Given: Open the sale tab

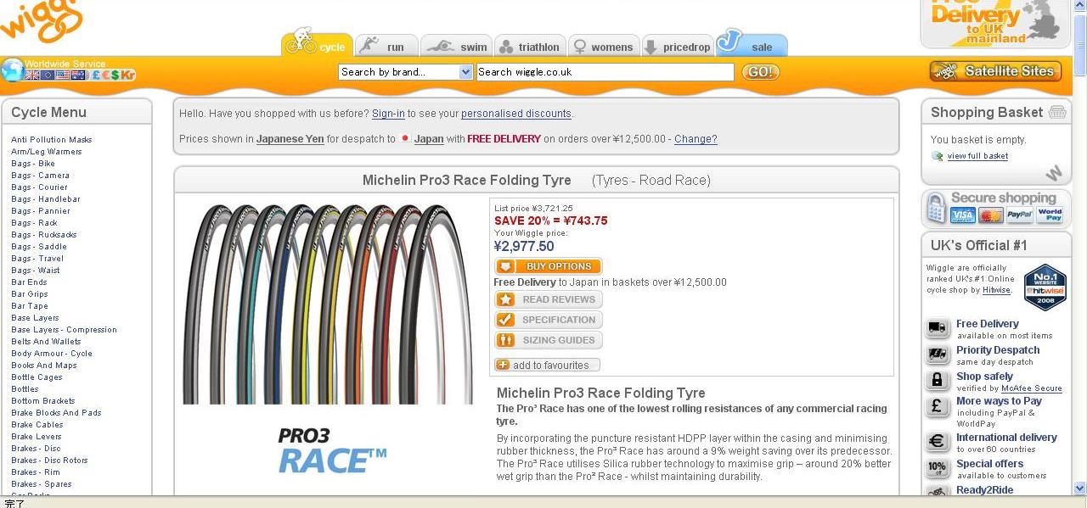Looking at the screenshot, I should click(752, 43).
